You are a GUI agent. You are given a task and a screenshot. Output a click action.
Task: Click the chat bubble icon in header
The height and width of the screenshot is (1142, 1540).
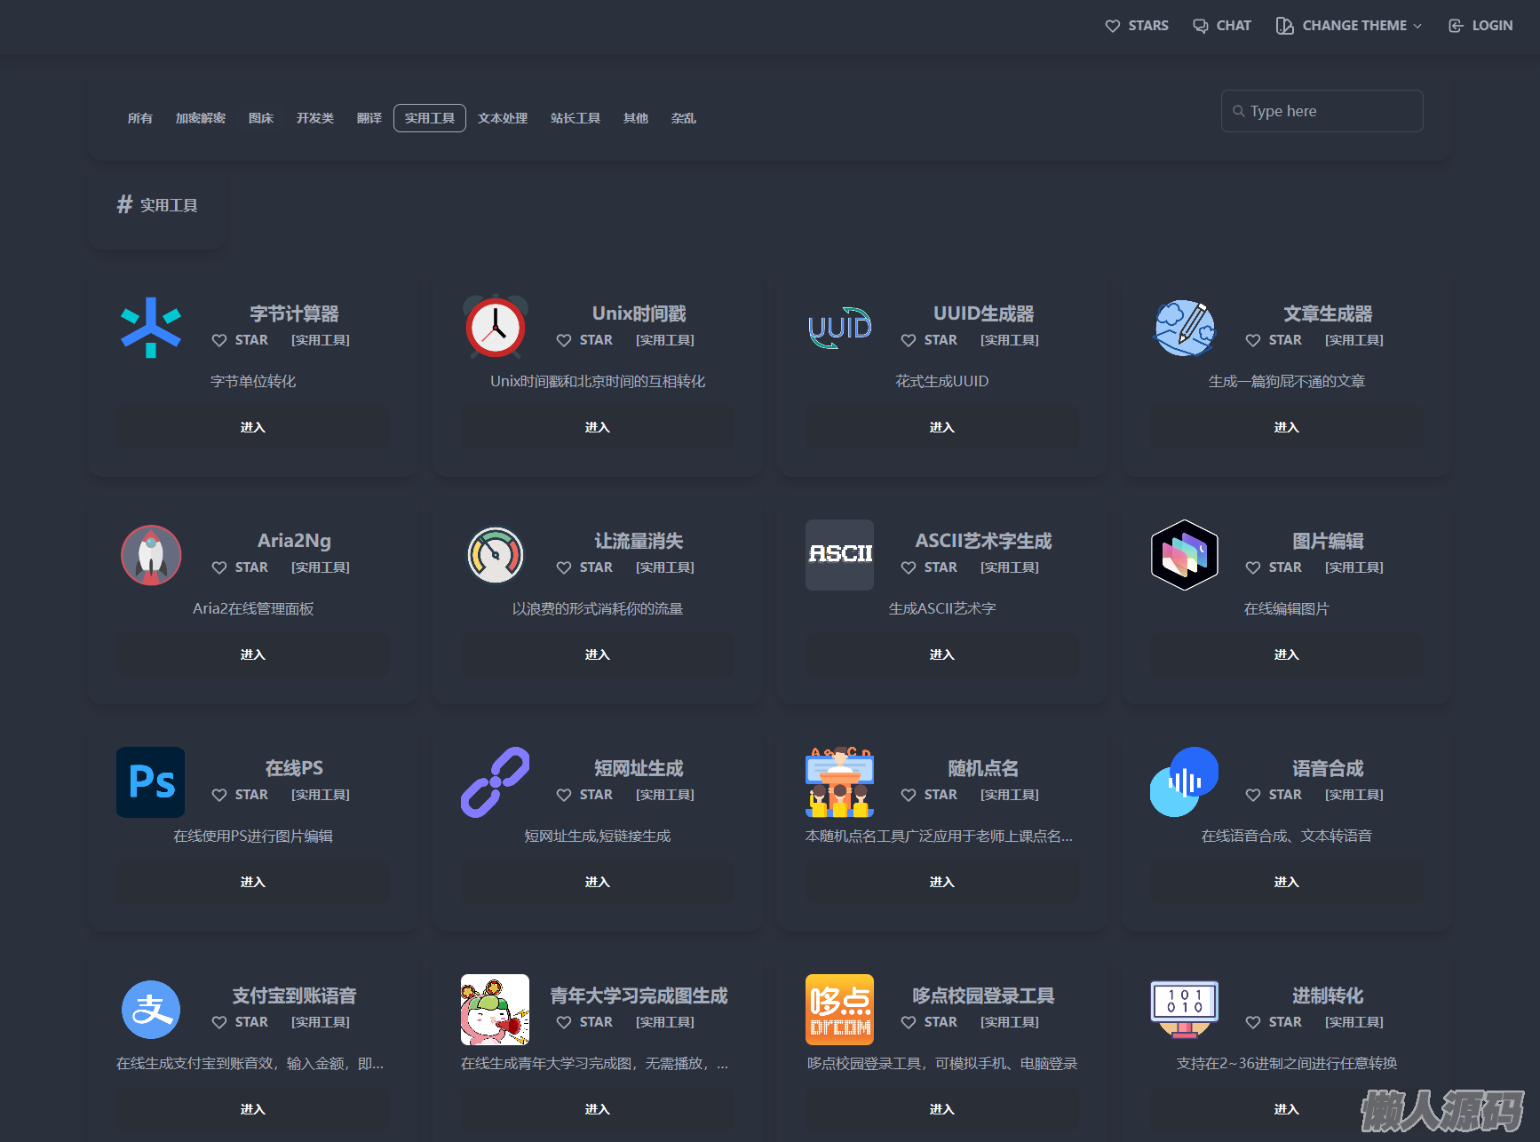click(x=1201, y=26)
